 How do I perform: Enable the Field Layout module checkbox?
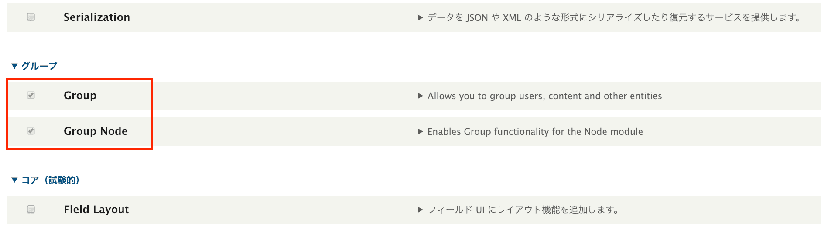coord(31,209)
